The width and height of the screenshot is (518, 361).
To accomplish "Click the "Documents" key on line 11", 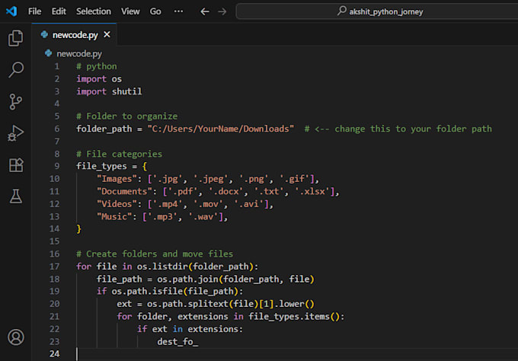I will pyautogui.click(x=124, y=192).
